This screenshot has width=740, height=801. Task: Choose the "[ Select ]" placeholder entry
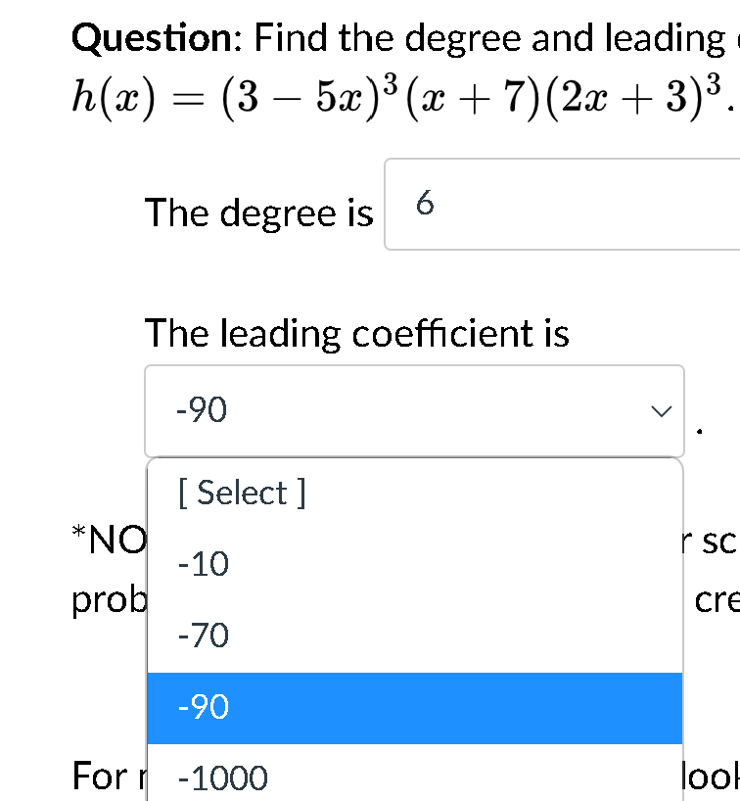(x=241, y=493)
